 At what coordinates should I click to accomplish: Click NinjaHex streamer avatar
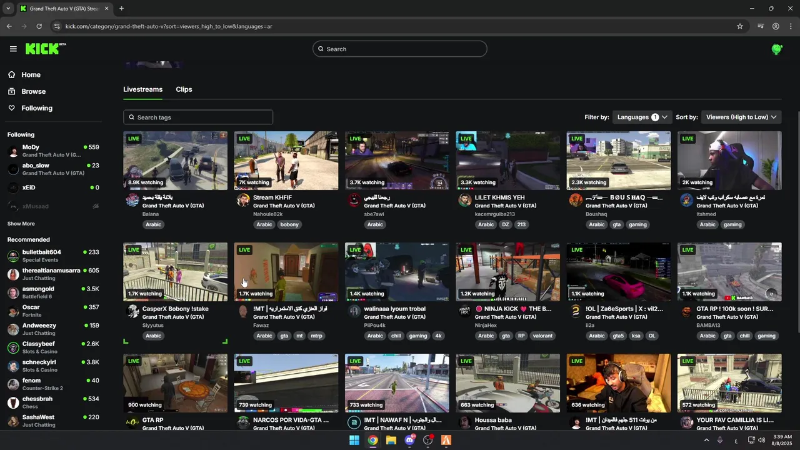click(465, 311)
